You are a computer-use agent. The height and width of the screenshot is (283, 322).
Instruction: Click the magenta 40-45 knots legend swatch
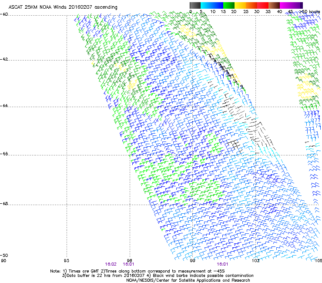(285, 5)
